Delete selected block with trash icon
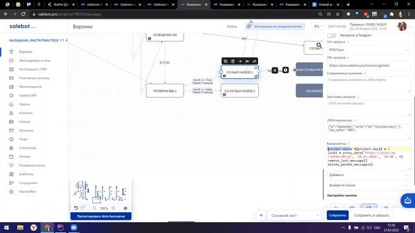415x233 pixels. 233,61
